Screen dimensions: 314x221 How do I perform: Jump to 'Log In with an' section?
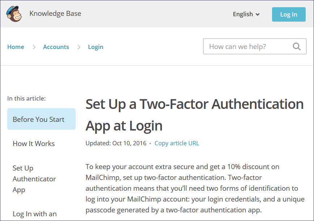[x=35, y=214]
